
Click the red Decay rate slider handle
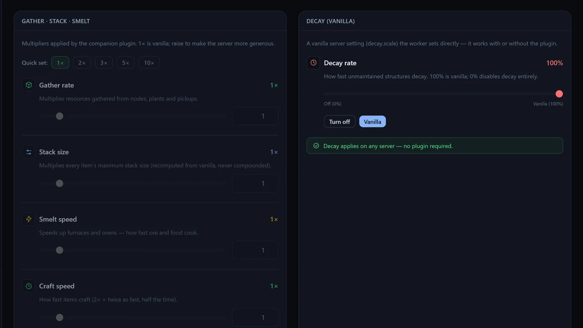(559, 94)
